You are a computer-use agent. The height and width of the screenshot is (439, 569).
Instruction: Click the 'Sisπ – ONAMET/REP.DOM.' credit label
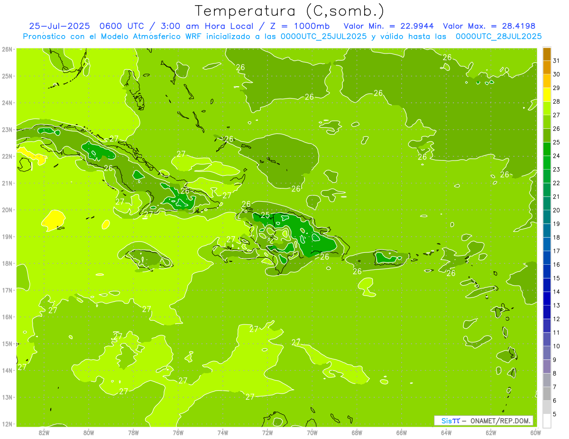pyautogui.click(x=484, y=421)
